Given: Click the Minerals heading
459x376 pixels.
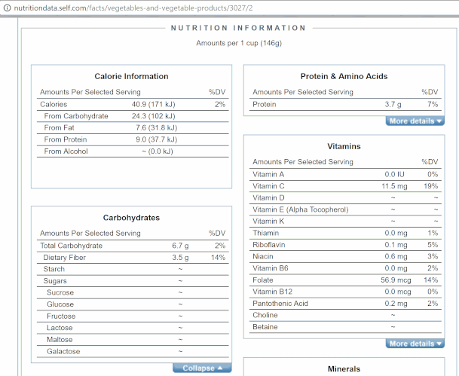Looking at the screenshot, I should (x=344, y=368).
